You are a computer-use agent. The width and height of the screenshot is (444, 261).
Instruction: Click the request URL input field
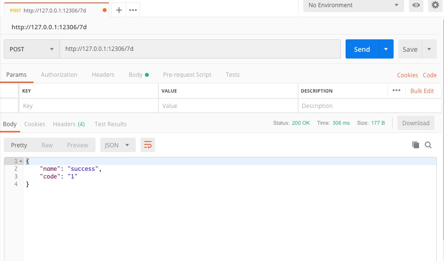click(200, 49)
